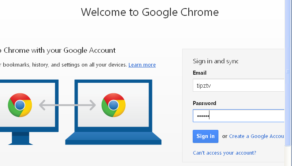The image size is (292, 166).
Task: Click the laptop keyboard base illustration
Action: point(113,138)
